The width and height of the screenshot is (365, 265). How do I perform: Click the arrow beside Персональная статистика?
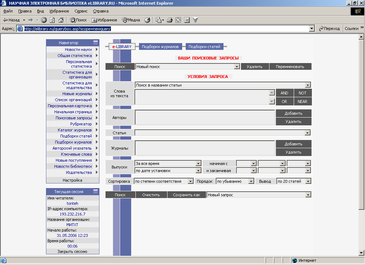pos(97,64)
